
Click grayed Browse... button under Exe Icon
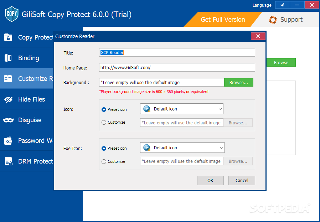pyautogui.click(x=238, y=161)
